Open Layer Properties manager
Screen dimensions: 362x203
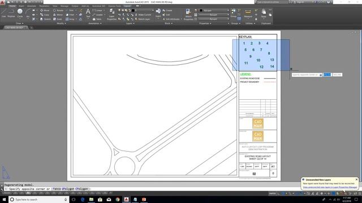tap(112, 14)
